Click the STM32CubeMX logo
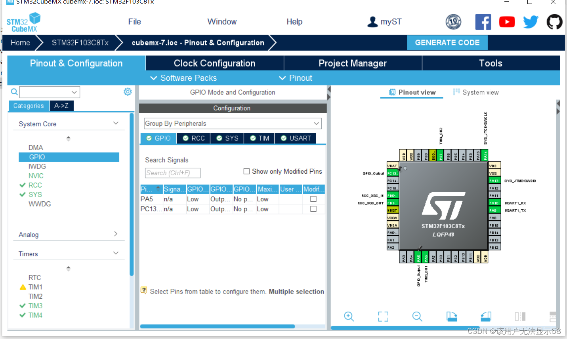Viewport: 567px width, 339px height. pyautogui.click(x=23, y=23)
